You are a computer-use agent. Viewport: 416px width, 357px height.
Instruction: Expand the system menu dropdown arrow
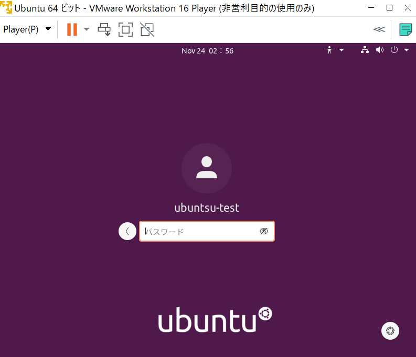(x=407, y=50)
